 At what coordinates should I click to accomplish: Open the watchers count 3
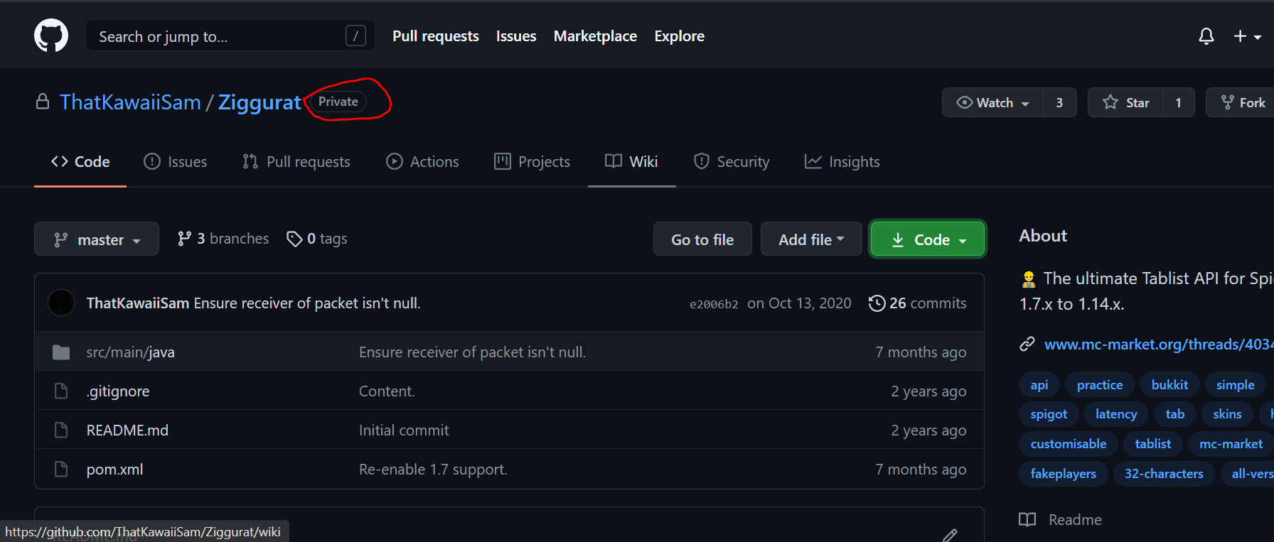coord(1059,102)
